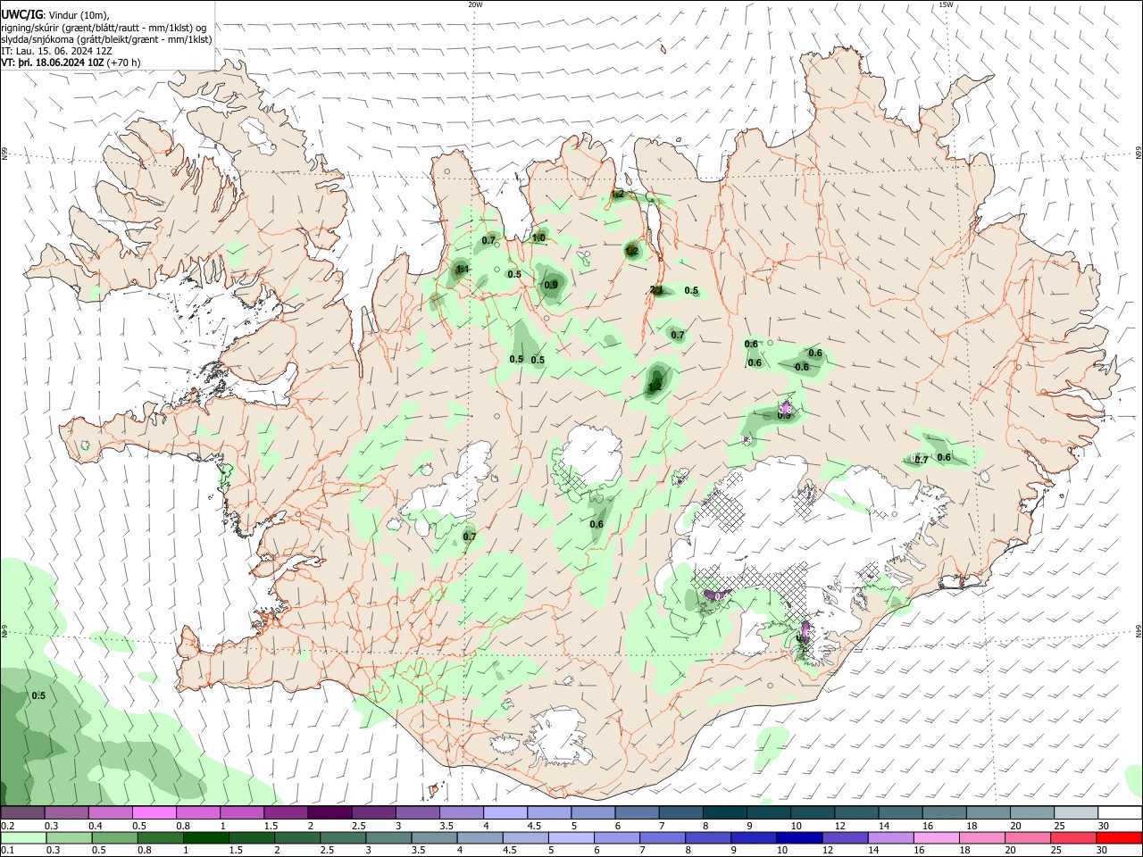Click light grey upper swatch between 25 and 30

1075,812
